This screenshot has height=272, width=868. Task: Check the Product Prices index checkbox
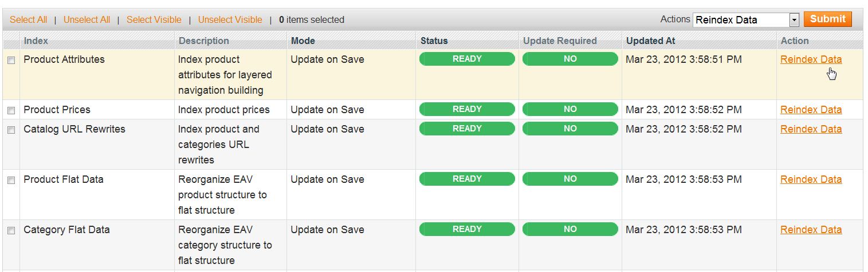(11, 110)
